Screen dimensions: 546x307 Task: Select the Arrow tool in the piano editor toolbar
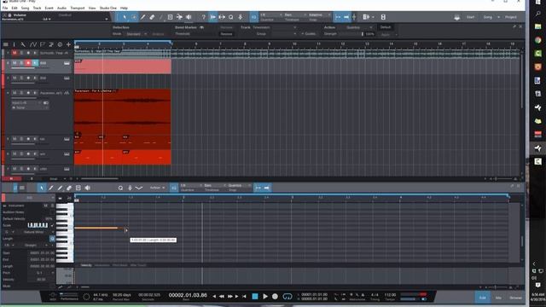(x=42, y=188)
